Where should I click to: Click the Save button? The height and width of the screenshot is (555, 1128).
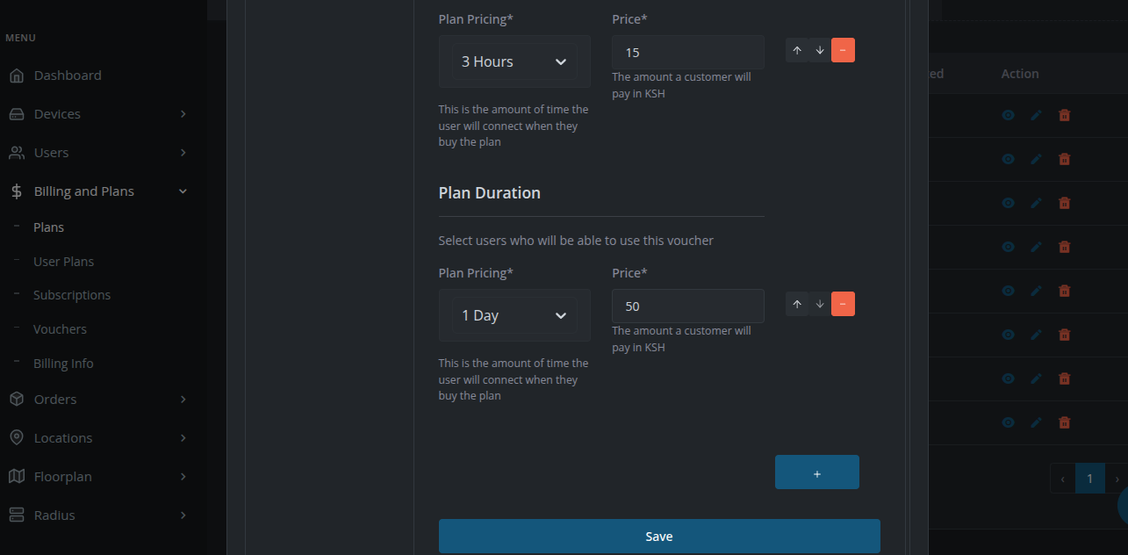pyautogui.click(x=659, y=536)
